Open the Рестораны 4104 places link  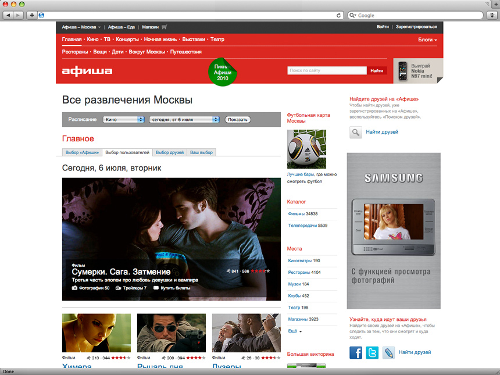(304, 272)
